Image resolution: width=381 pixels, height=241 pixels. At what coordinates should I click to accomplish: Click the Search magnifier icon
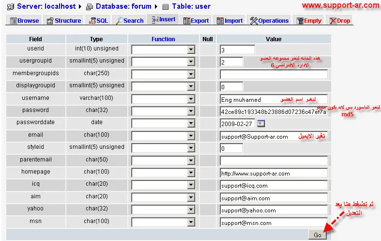(x=119, y=21)
